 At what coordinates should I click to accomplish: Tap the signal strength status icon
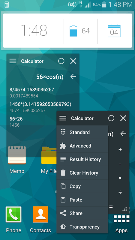pos(88,5)
